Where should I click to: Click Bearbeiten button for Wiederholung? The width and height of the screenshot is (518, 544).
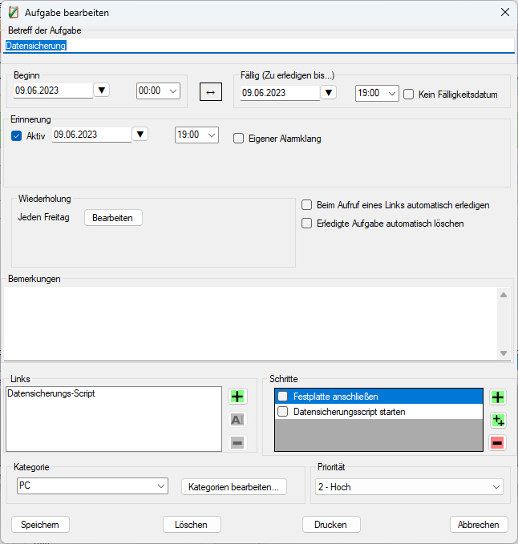pyautogui.click(x=113, y=218)
